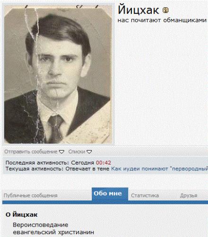This screenshot has height=237, width=208.
Task: Click the status icon beside the Йицхак username
Action: (x=165, y=10)
